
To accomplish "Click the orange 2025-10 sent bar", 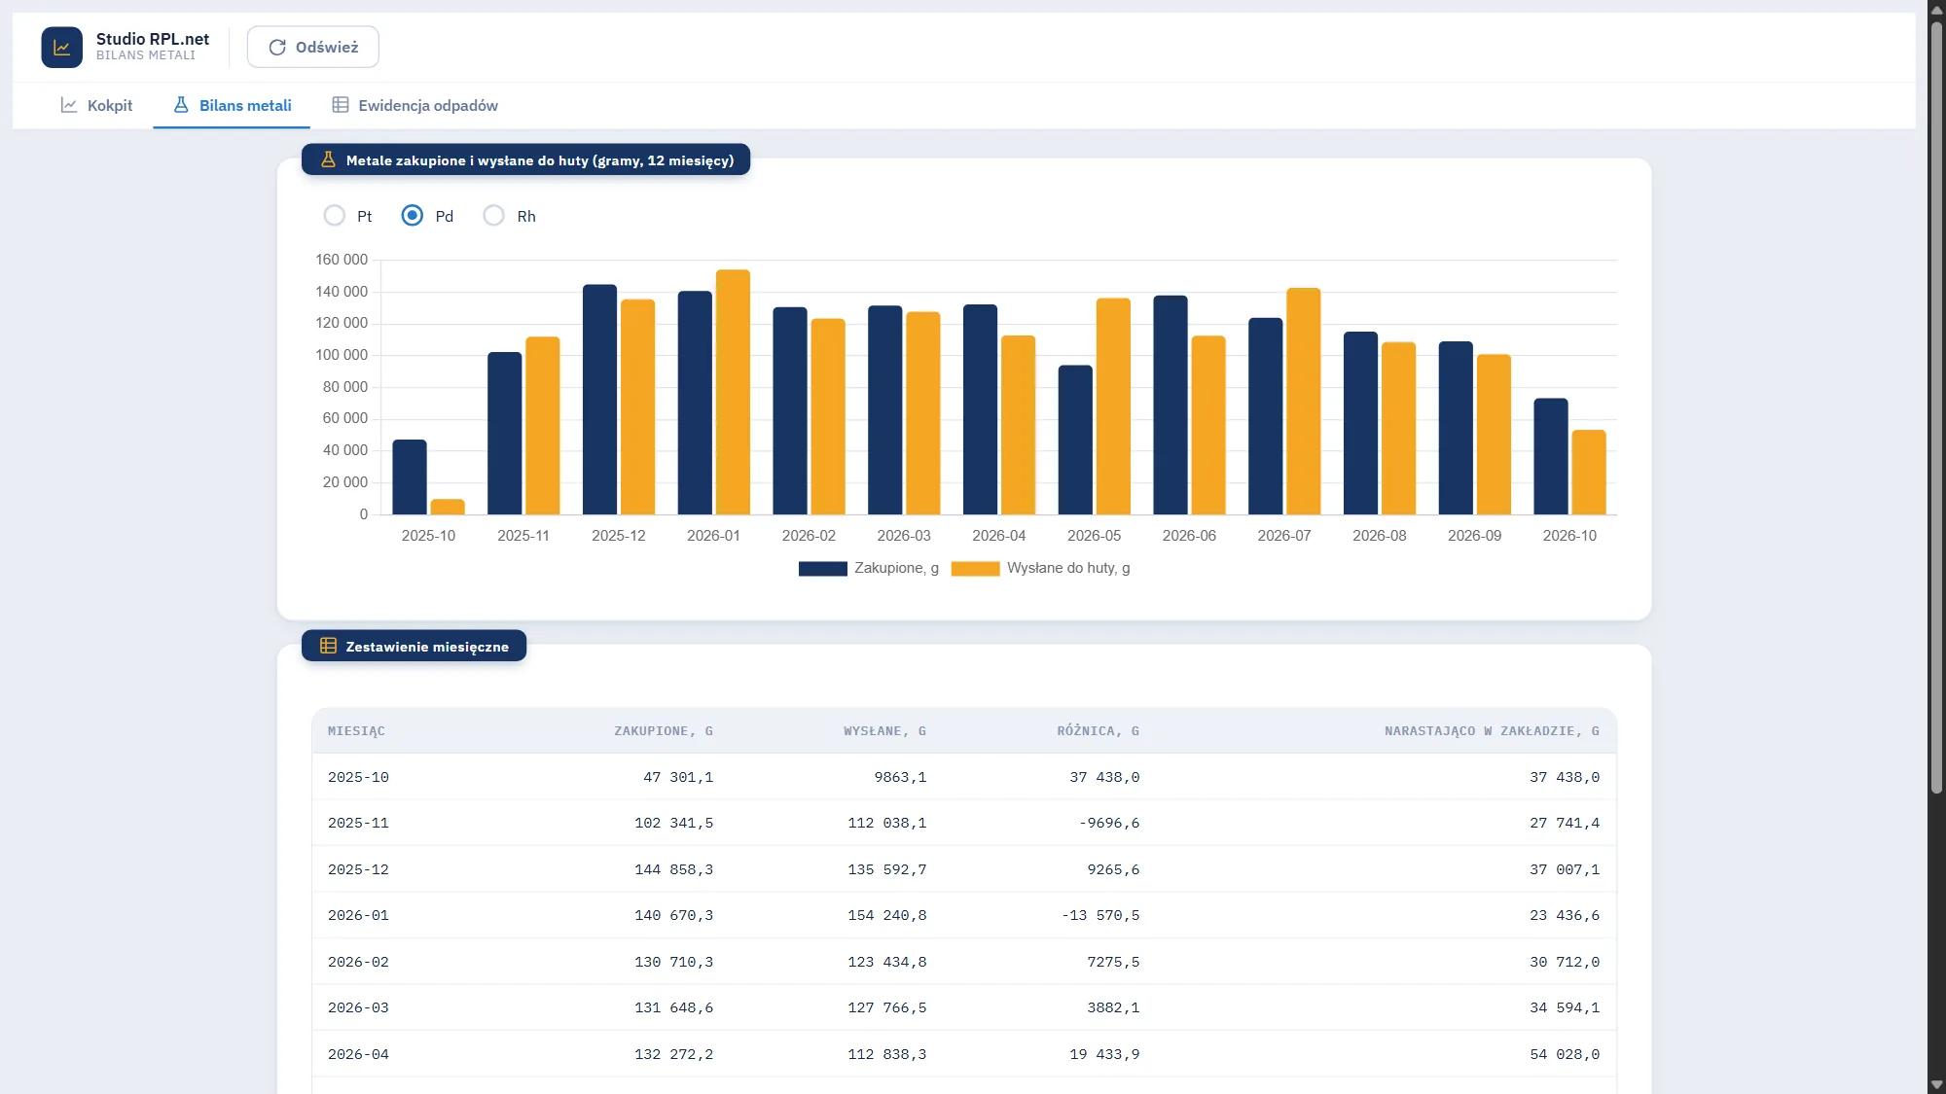I will click(x=448, y=507).
